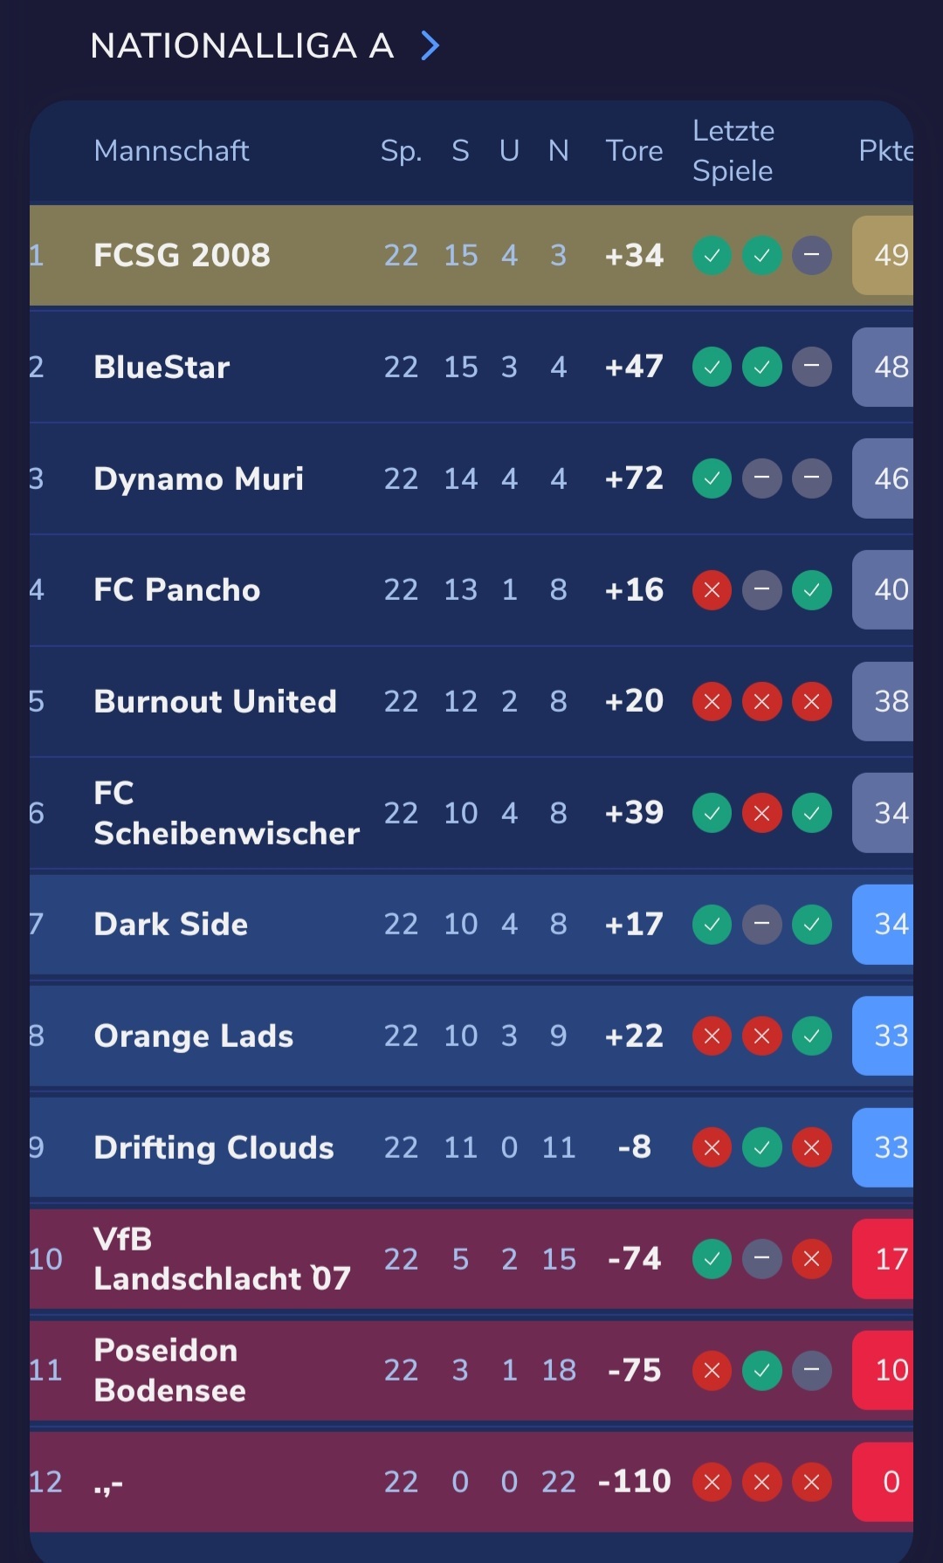Image resolution: width=943 pixels, height=1563 pixels.
Task: Open the Nationalliga A title heading
Action: pyautogui.click(x=242, y=45)
